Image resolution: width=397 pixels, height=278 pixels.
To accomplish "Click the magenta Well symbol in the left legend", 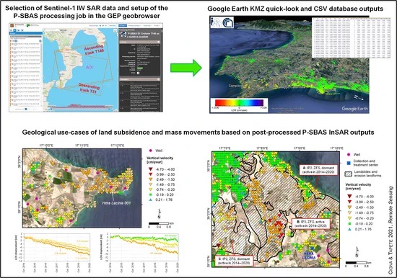I will 150,151.
